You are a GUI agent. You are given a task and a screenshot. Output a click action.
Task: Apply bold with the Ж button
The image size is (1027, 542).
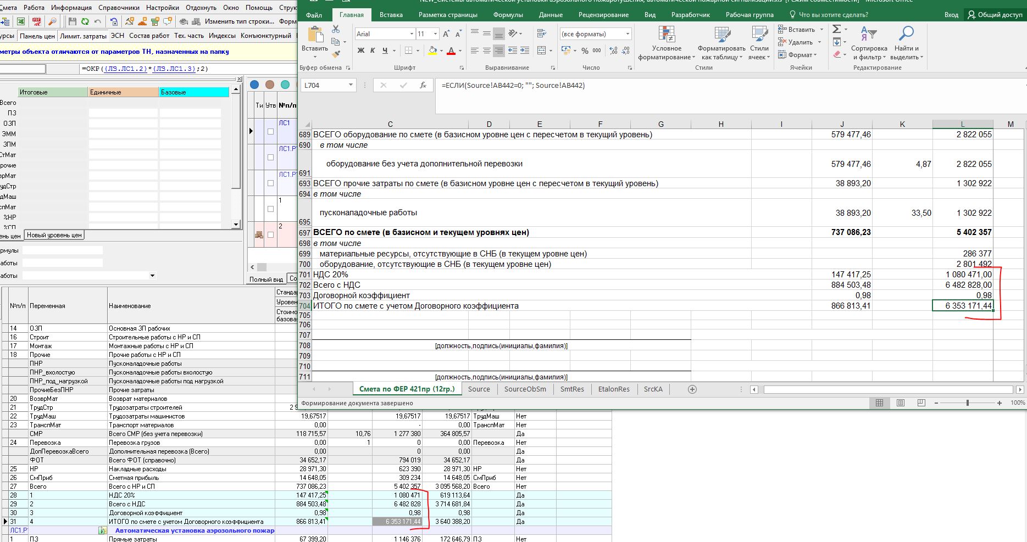361,51
